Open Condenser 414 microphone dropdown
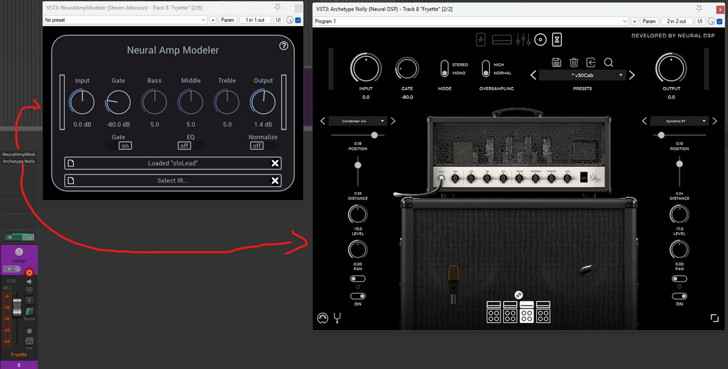Screen dimensions: 728x369 point(358,121)
